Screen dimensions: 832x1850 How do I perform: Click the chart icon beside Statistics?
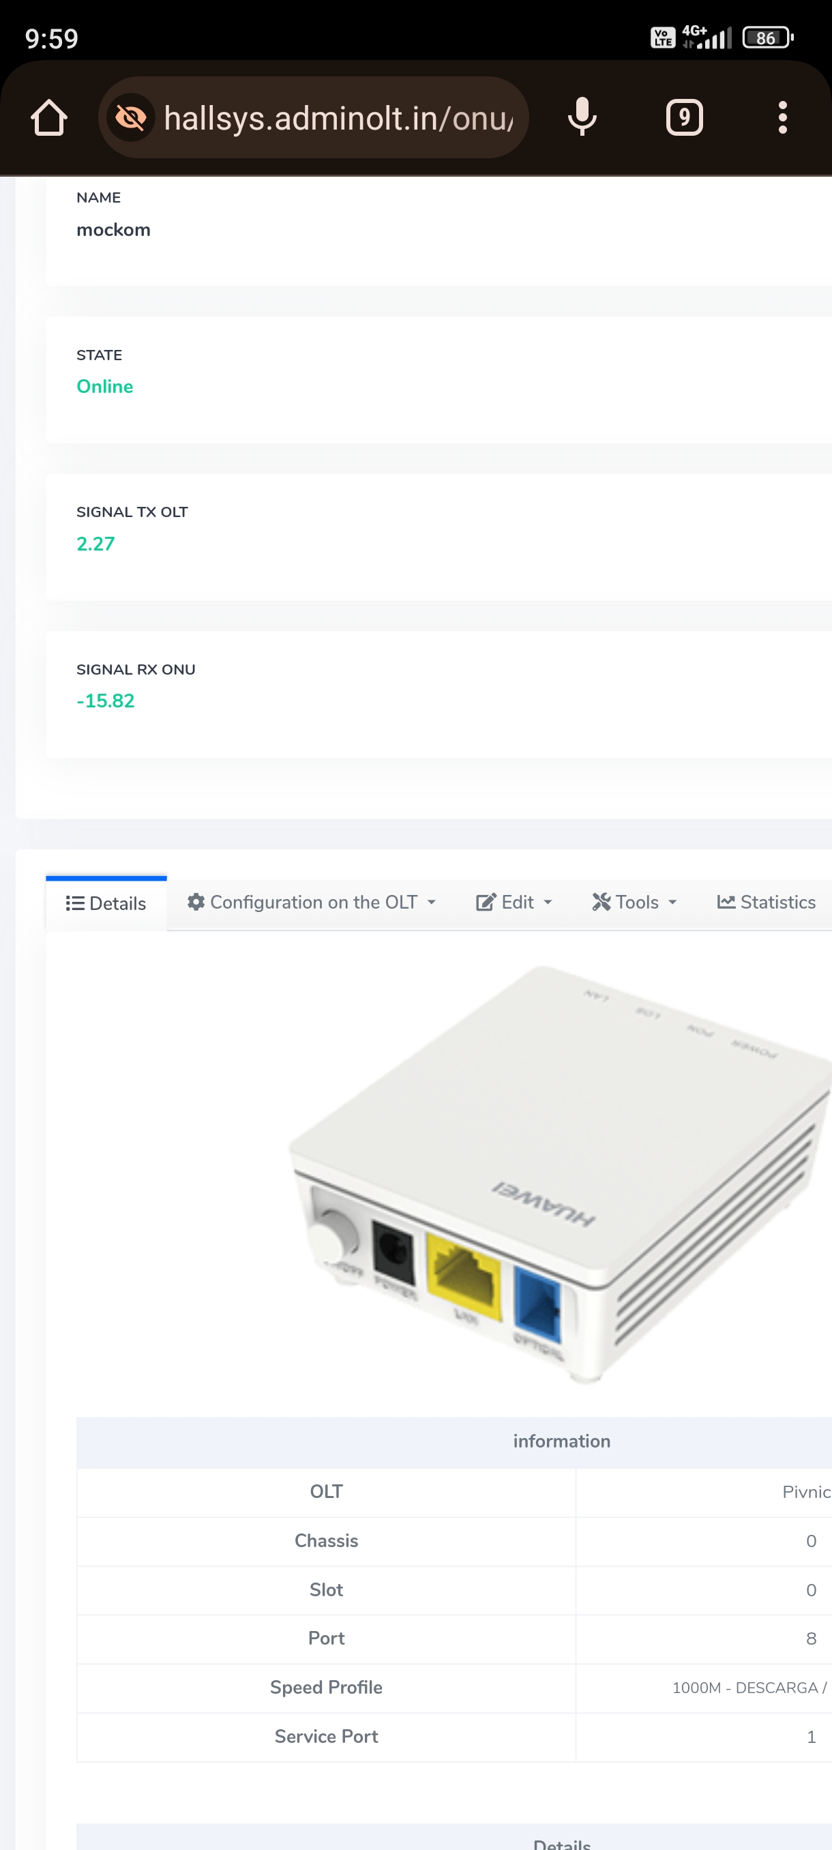click(x=726, y=902)
